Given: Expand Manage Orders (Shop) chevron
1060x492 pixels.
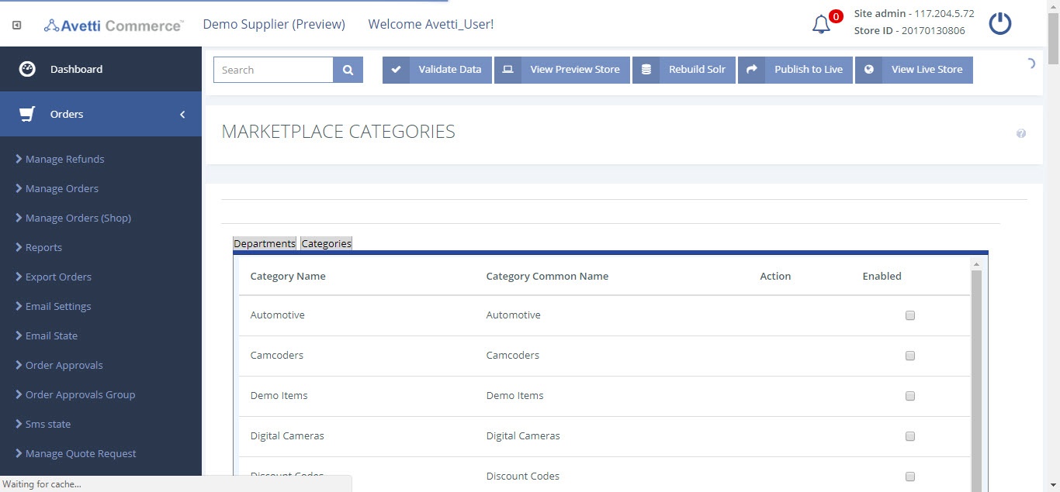Looking at the screenshot, I should pos(19,218).
